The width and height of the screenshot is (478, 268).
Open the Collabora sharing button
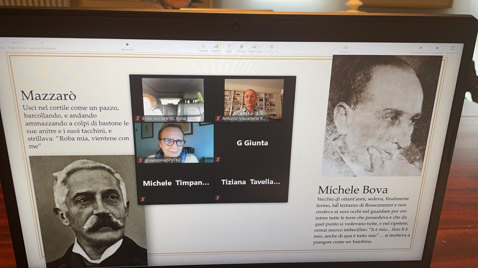click(345, 48)
